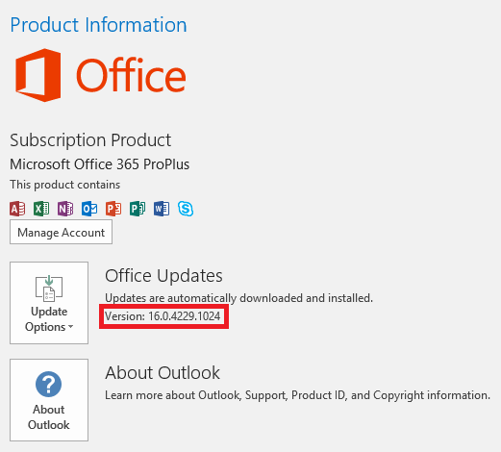The width and height of the screenshot is (501, 452).
Task: Click the blue question mark icon
Action: click(48, 385)
